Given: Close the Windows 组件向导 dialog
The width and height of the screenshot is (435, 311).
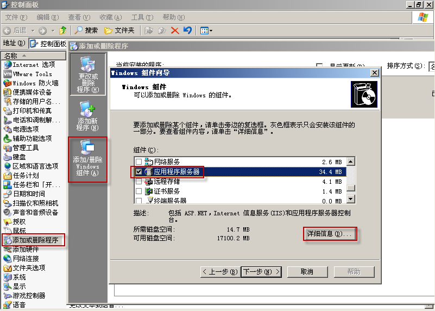Looking at the screenshot, I should pyautogui.click(x=375, y=73).
